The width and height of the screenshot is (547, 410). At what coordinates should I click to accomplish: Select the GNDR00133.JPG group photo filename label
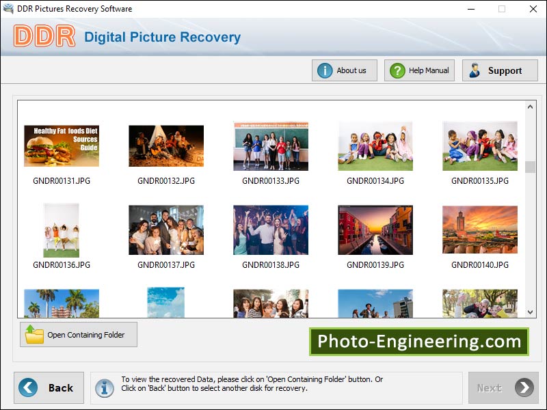click(x=270, y=180)
